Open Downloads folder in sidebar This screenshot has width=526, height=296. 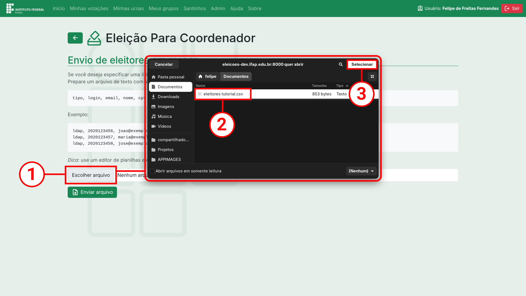click(168, 97)
